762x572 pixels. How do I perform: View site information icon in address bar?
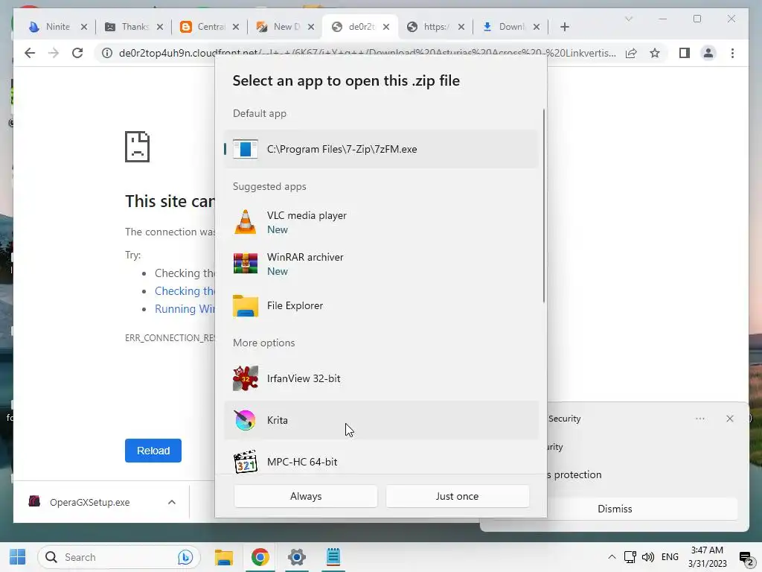[107, 53]
